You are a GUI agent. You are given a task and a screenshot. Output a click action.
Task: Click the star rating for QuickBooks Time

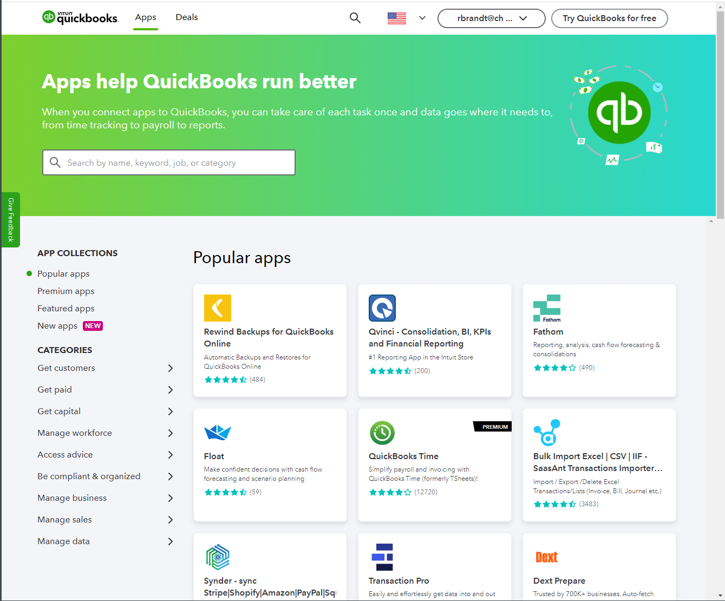(x=390, y=492)
